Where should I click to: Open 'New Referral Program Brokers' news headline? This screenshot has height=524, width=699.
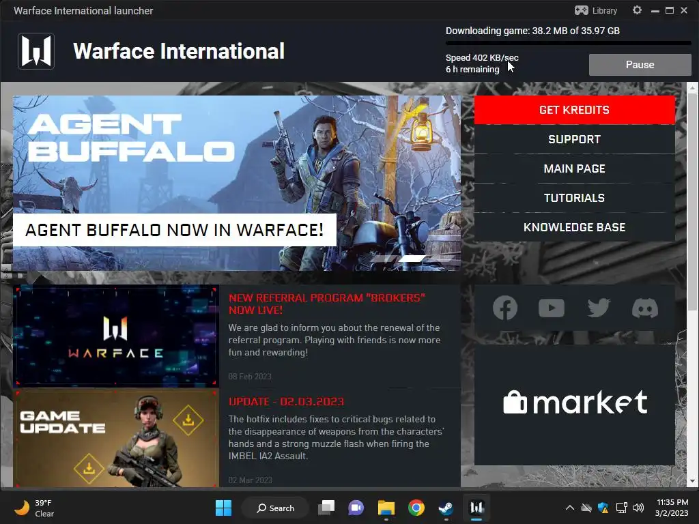[327, 304]
